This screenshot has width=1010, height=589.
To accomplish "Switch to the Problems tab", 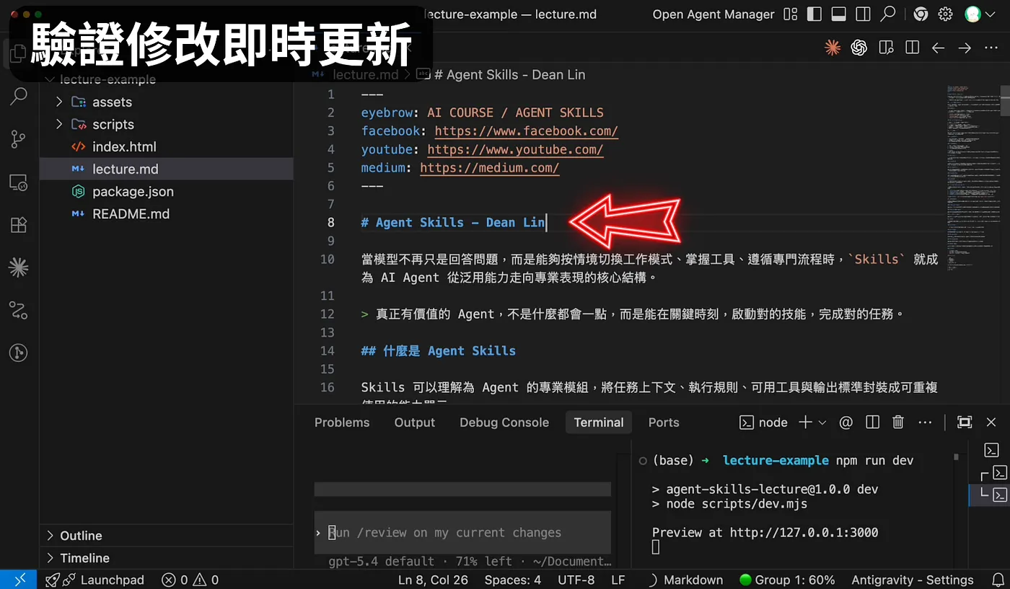I will click(x=342, y=422).
